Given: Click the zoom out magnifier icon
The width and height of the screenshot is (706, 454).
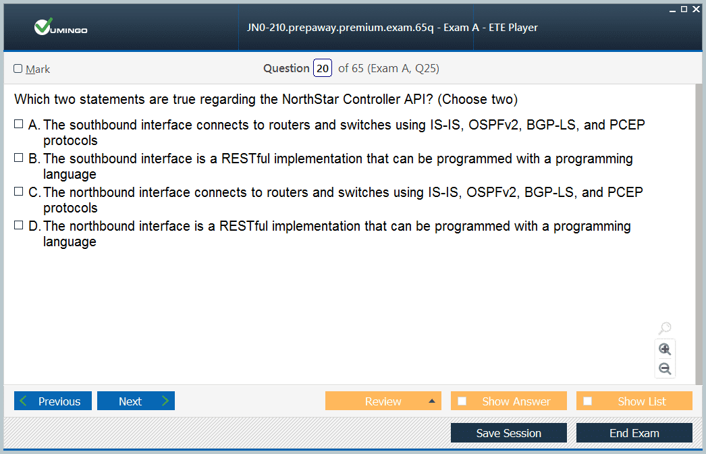Looking at the screenshot, I should tap(665, 369).
